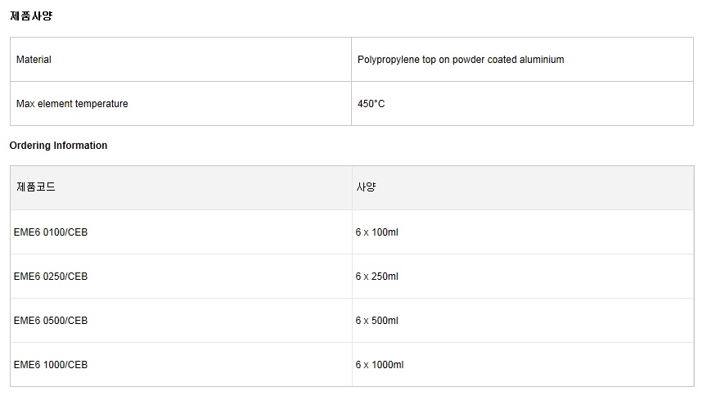Click the 6 x 500ml specification

[377, 321]
